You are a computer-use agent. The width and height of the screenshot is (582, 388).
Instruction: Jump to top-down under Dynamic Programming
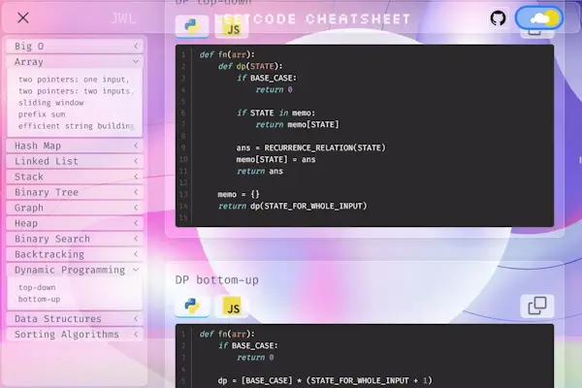39,287
